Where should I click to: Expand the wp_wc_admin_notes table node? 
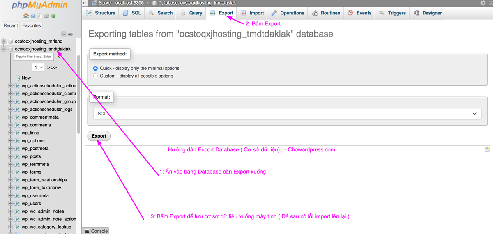11,211
